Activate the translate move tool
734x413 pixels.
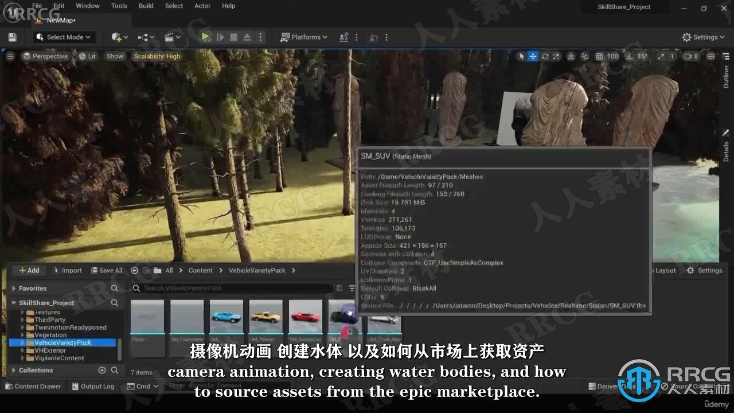pyautogui.click(x=533, y=56)
